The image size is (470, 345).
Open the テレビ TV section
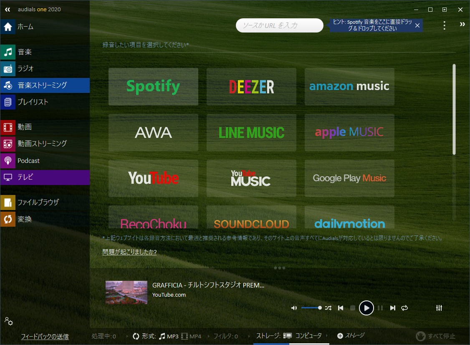pos(45,177)
